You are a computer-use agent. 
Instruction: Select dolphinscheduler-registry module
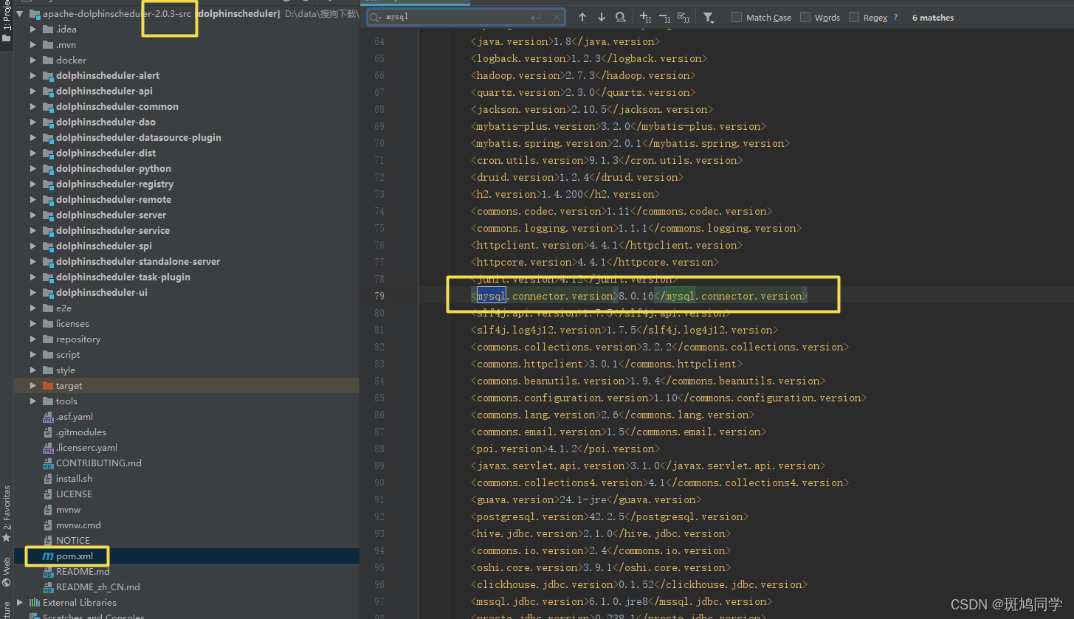114,184
